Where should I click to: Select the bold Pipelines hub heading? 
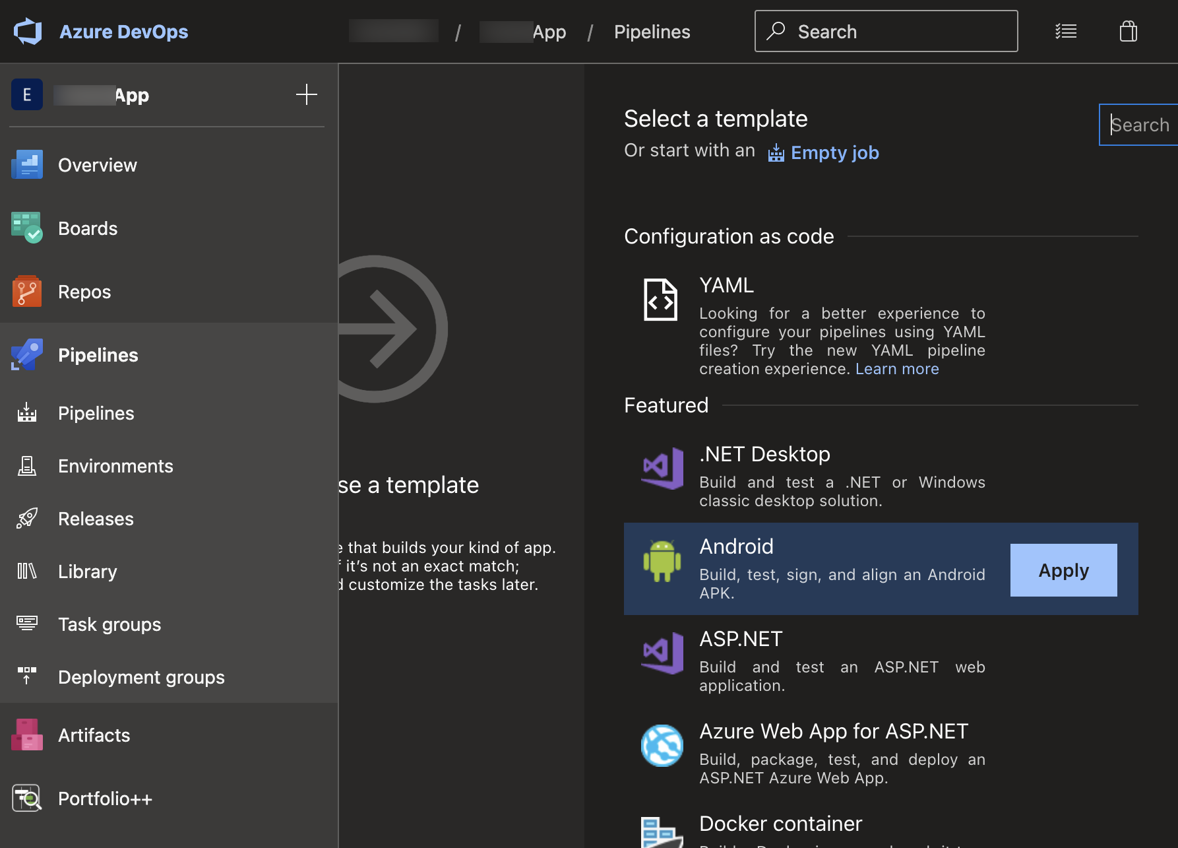click(x=98, y=355)
